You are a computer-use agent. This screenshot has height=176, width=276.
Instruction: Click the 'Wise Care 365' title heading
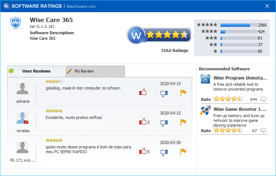[51, 20]
